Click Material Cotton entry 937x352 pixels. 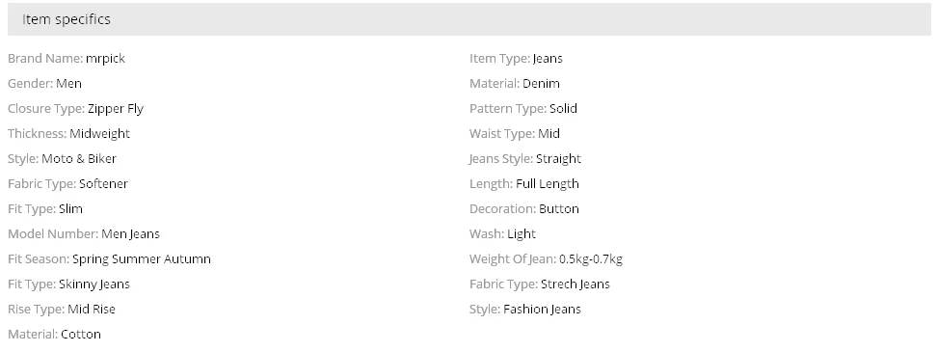pyautogui.click(x=54, y=335)
